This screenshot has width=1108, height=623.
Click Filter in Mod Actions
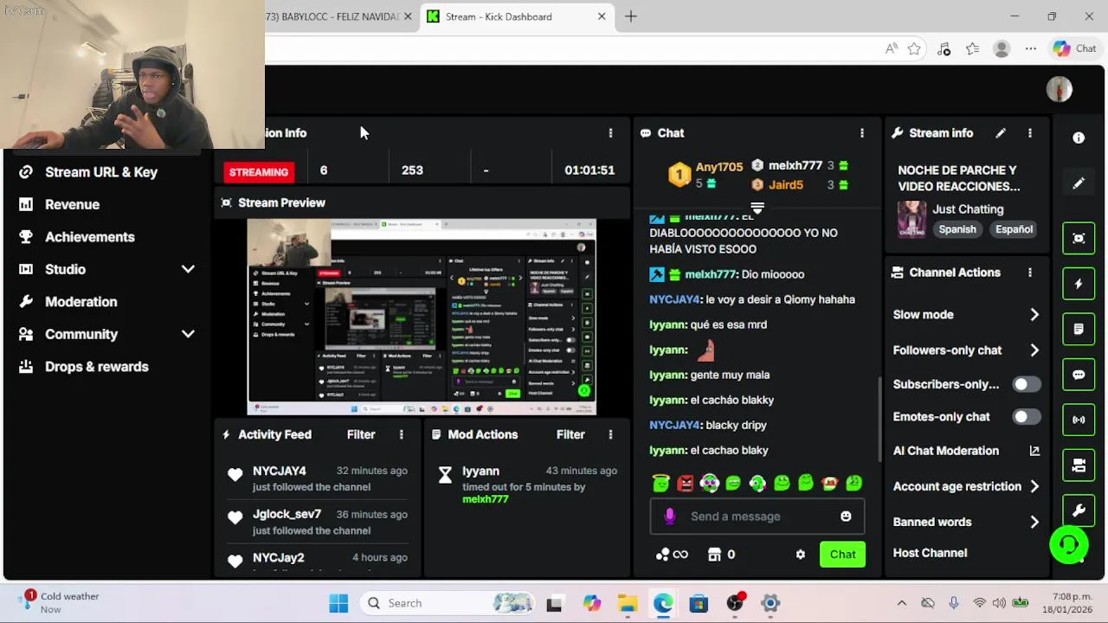[x=570, y=434]
